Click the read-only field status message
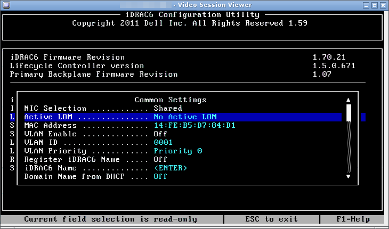Image resolution: width=389 pixels, height=229 pixels. pyautogui.click(x=110, y=219)
